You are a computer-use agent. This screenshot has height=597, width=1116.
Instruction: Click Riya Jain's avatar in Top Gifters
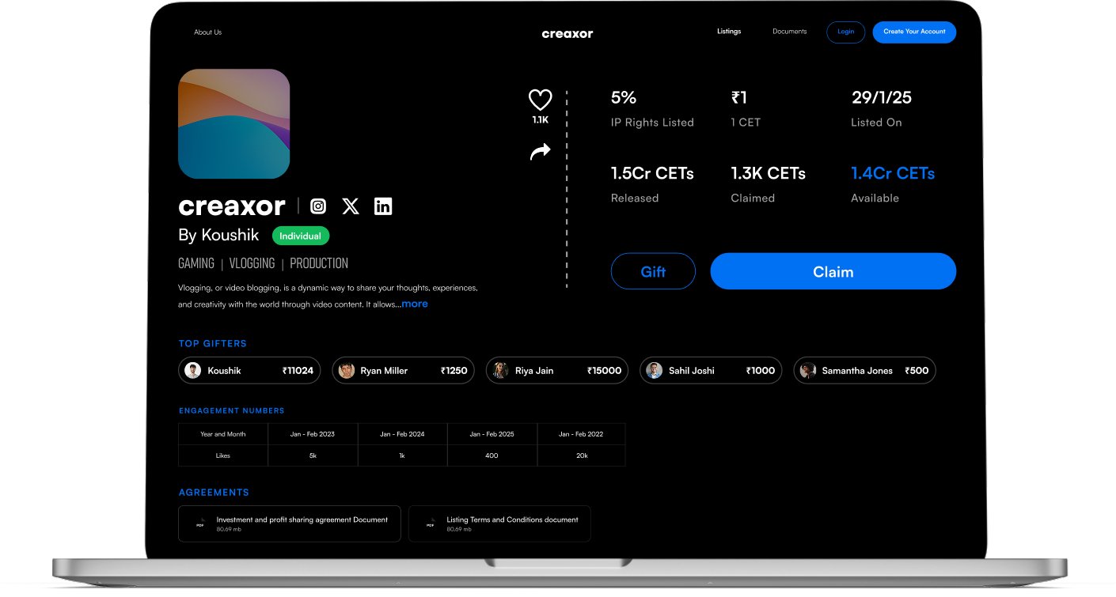[500, 370]
